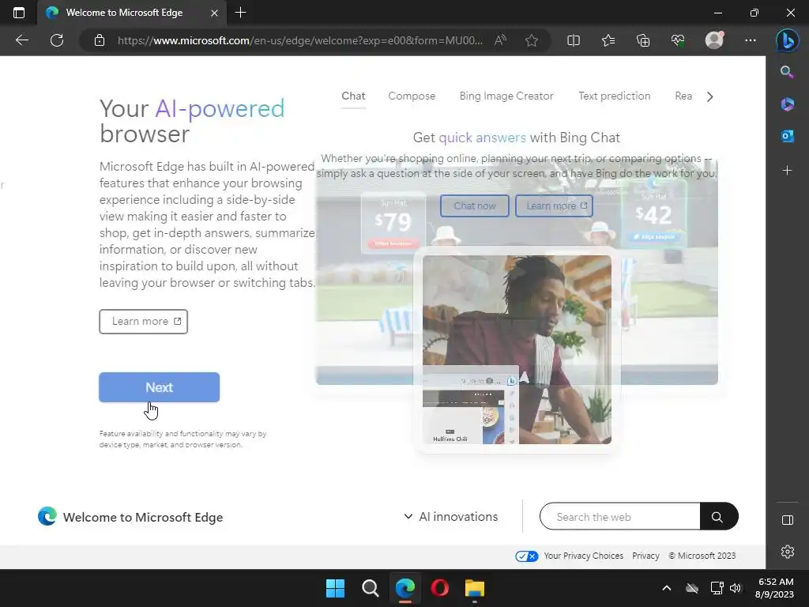Image resolution: width=809 pixels, height=607 pixels.
Task: Open Read aloud icon in address bar
Action: tap(500, 40)
